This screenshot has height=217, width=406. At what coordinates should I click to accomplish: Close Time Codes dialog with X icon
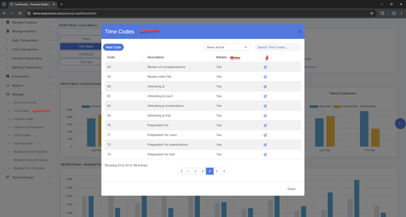(299, 32)
